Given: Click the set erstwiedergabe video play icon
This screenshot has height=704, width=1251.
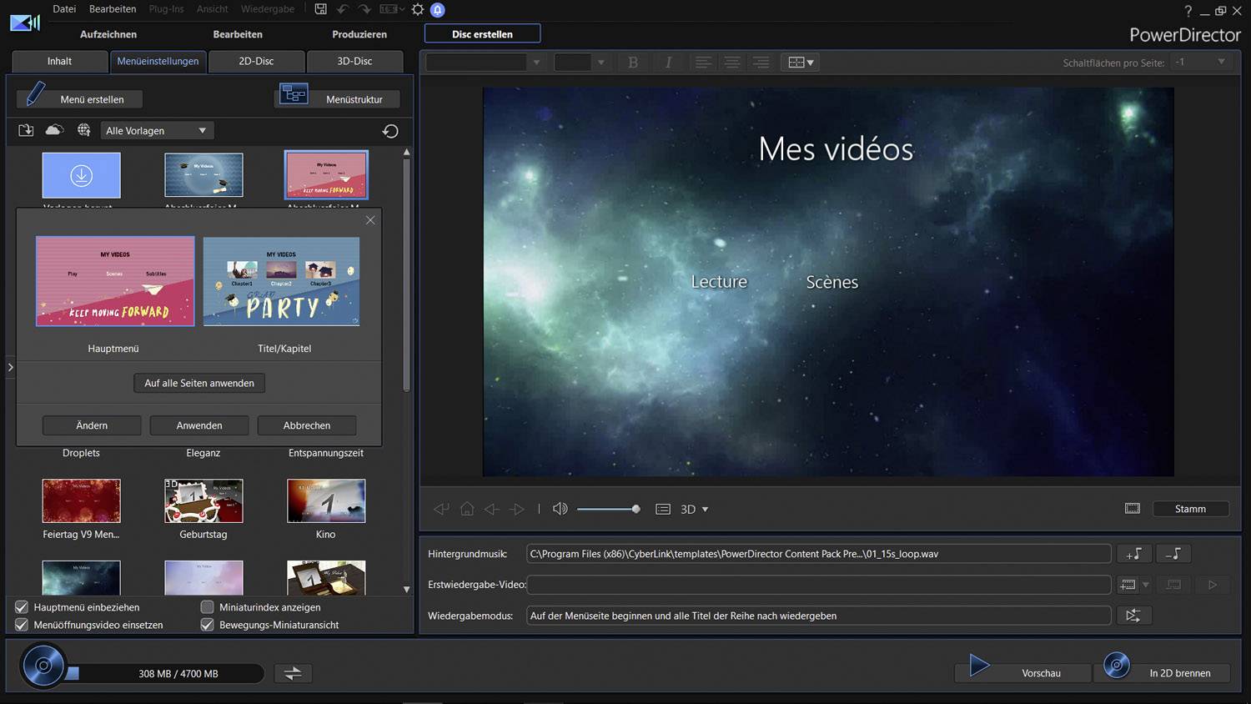Looking at the screenshot, I should pyautogui.click(x=1213, y=584).
